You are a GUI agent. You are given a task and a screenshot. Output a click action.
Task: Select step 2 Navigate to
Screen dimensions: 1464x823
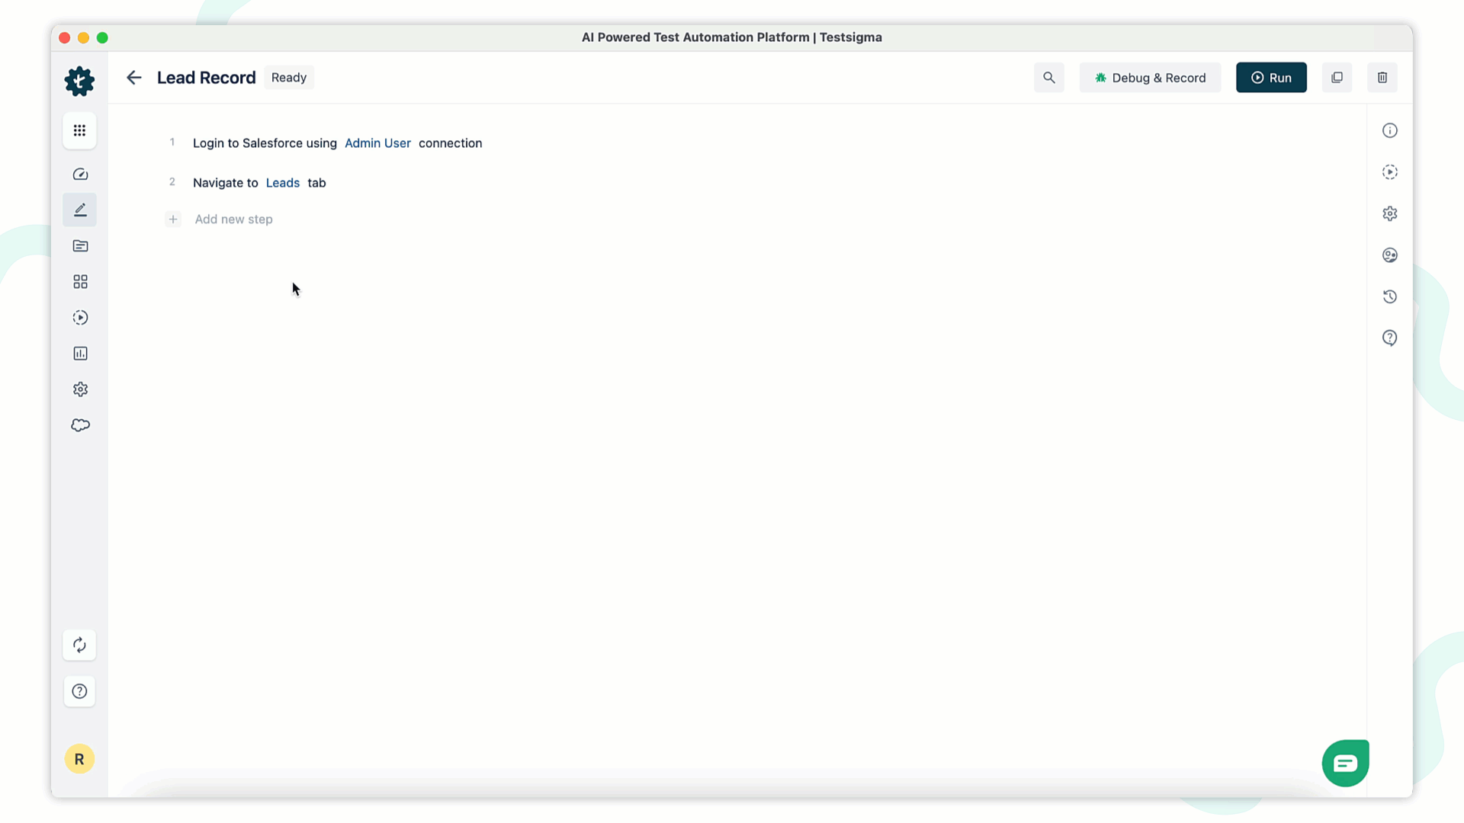[x=259, y=183]
